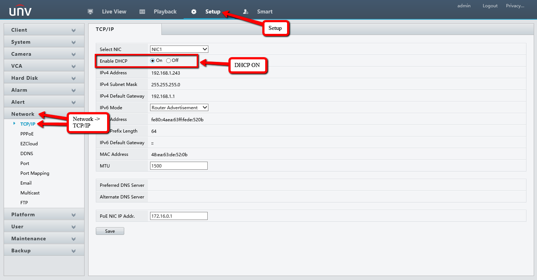The width and height of the screenshot is (537, 280).
Task: Open the IPv6 Mode dropdown
Action: pos(179,107)
